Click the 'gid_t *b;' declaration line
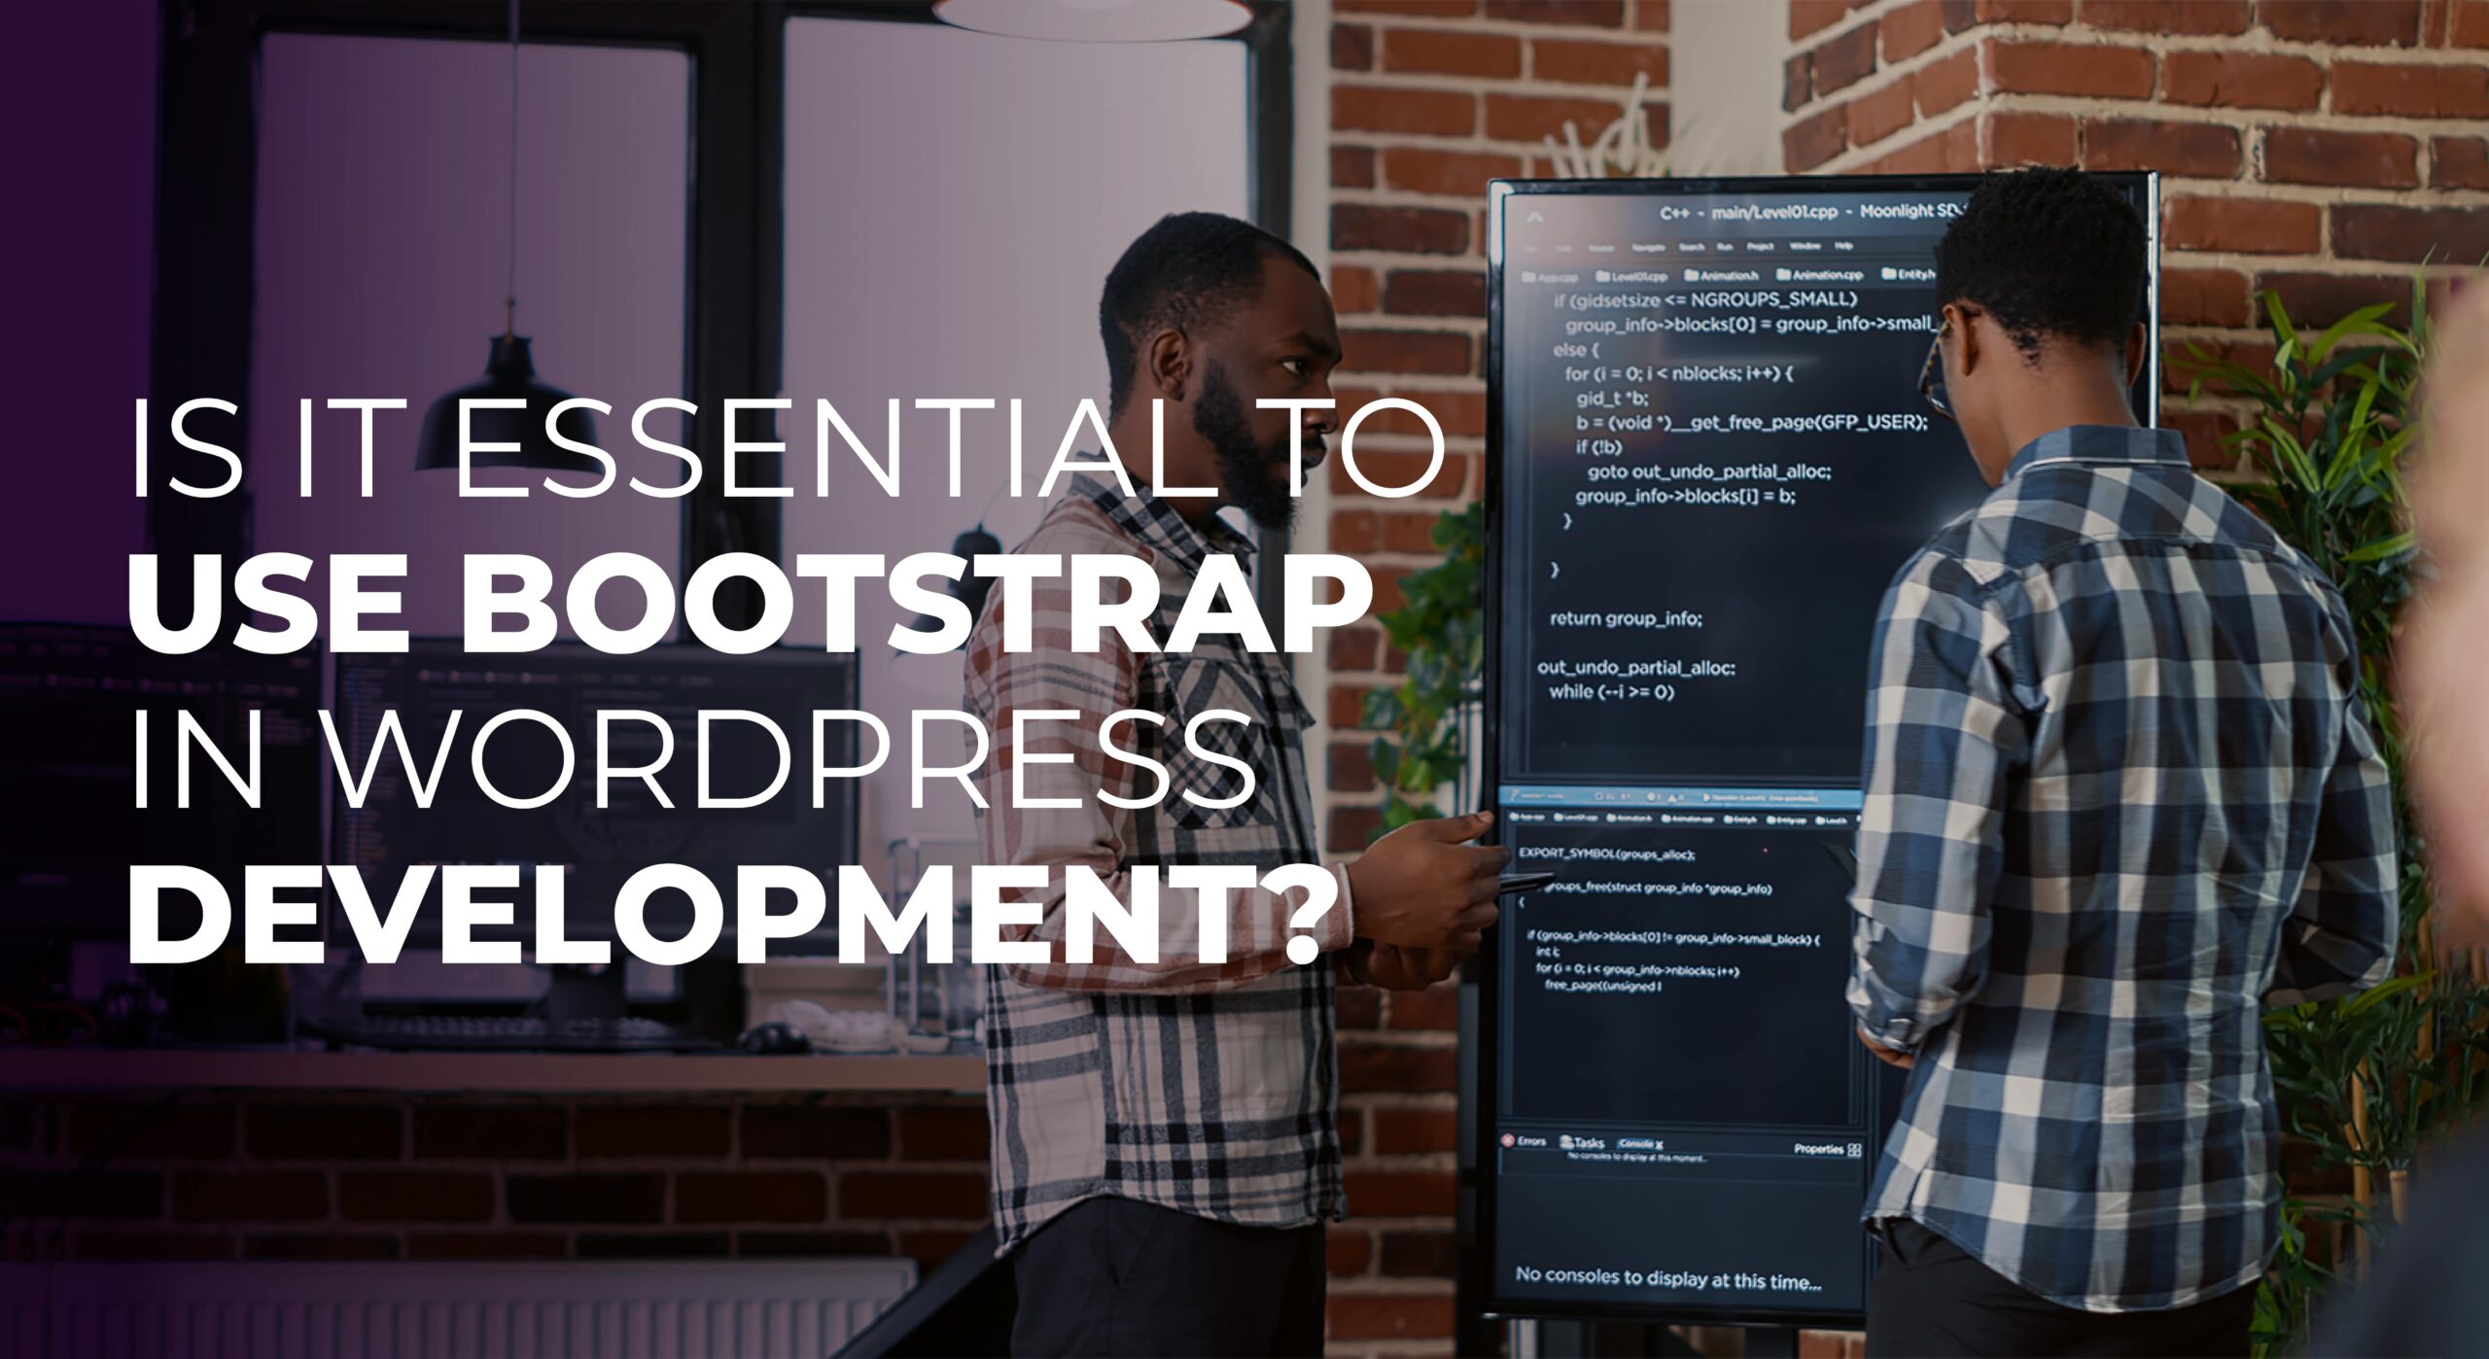This screenshot has width=2489, height=1359. coord(1612,398)
